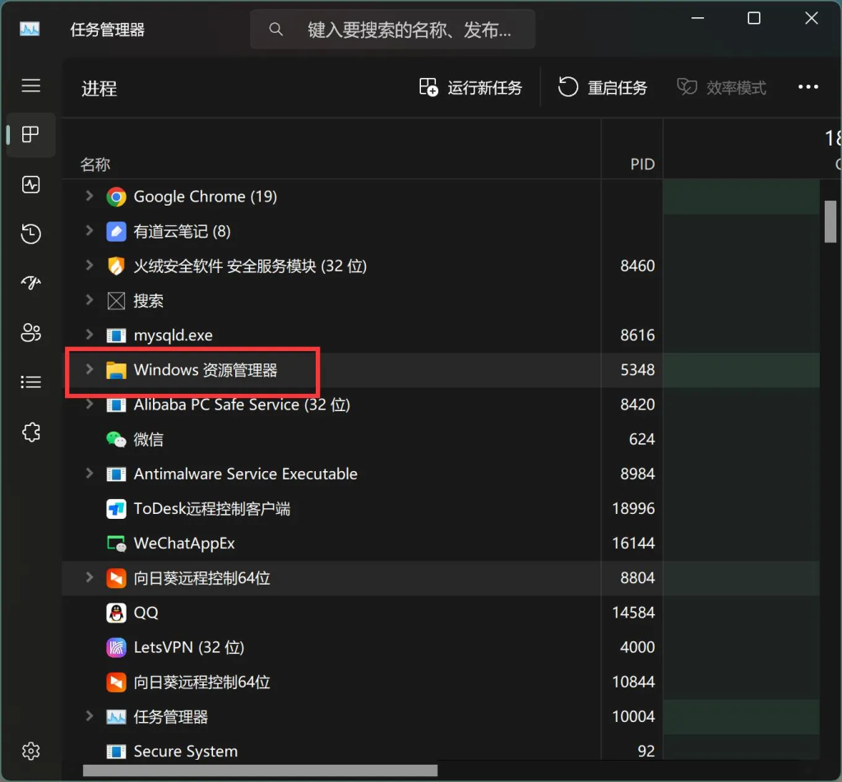The height and width of the screenshot is (782, 842).
Task: Click the 有道云笔记 process icon
Action: point(116,232)
